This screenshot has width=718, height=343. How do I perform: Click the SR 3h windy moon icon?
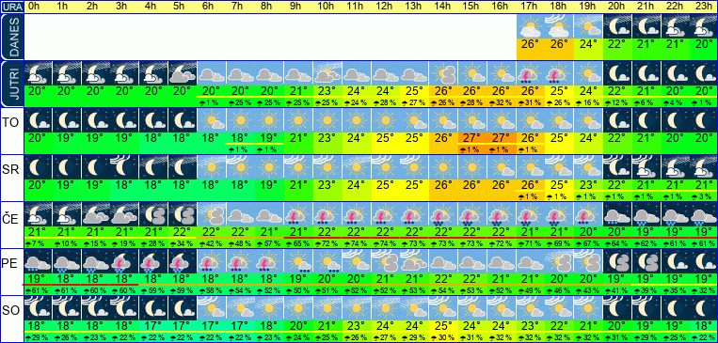[x=124, y=168]
